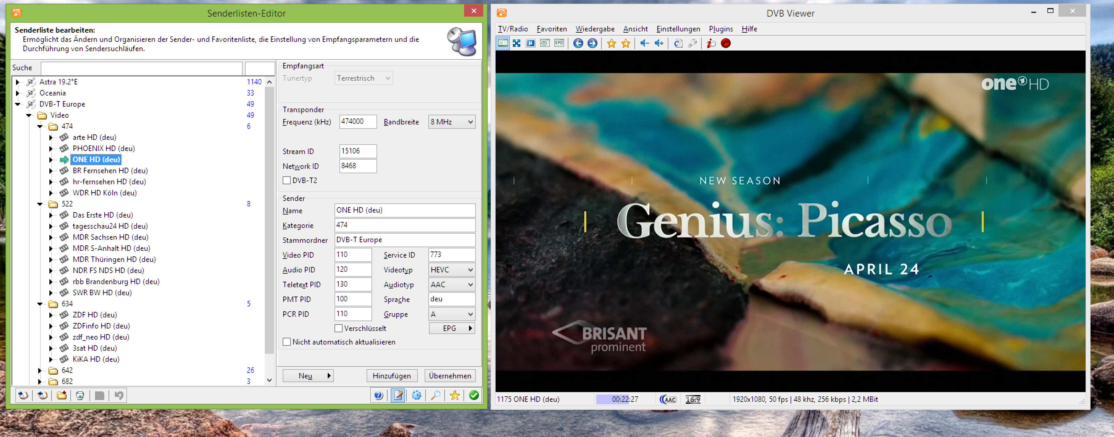The image size is (1114, 437).
Task: Open the teletext window toolbar icon
Action: click(x=545, y=43)
